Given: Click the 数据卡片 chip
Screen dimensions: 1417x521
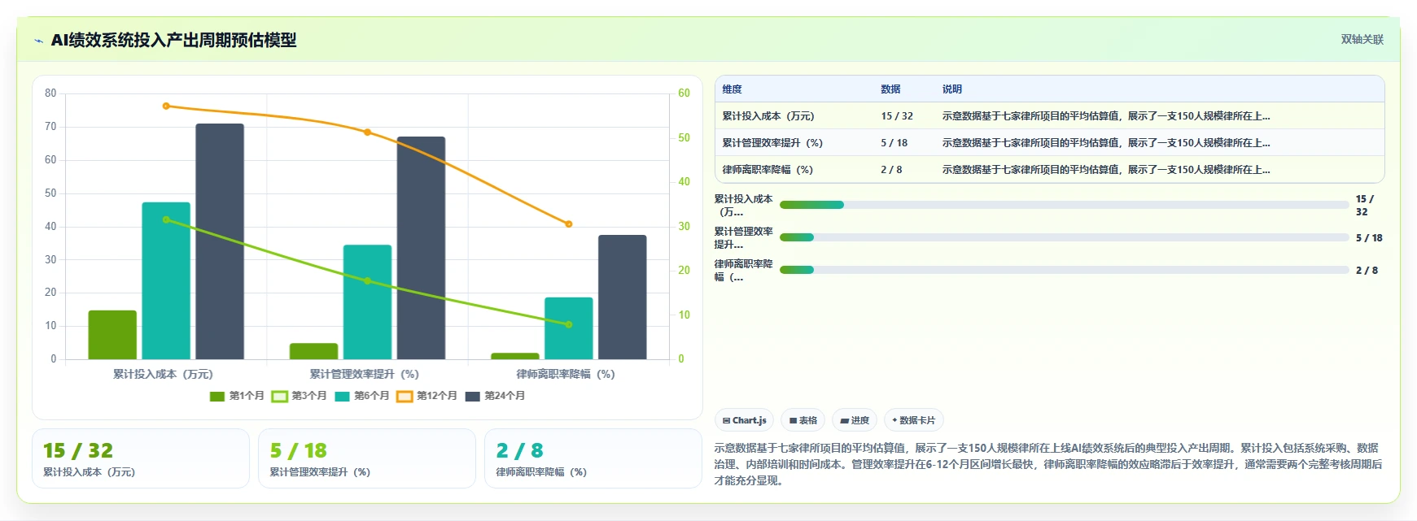Looking at the screenshot, I should coord(913,420).
